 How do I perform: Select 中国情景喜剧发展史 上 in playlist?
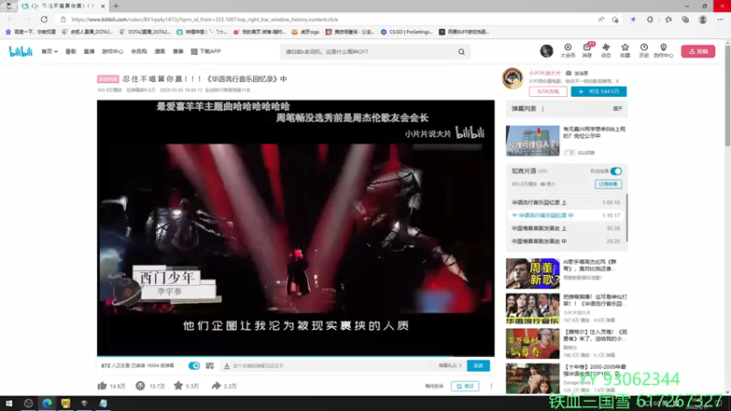pos(566,228)
